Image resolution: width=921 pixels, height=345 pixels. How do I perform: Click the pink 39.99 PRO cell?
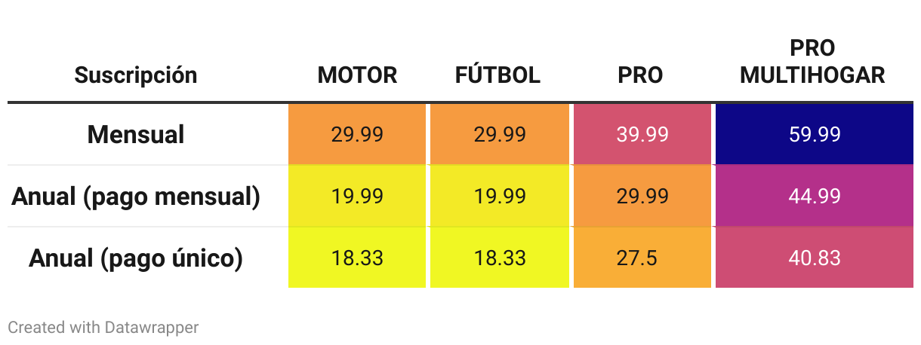642,134
